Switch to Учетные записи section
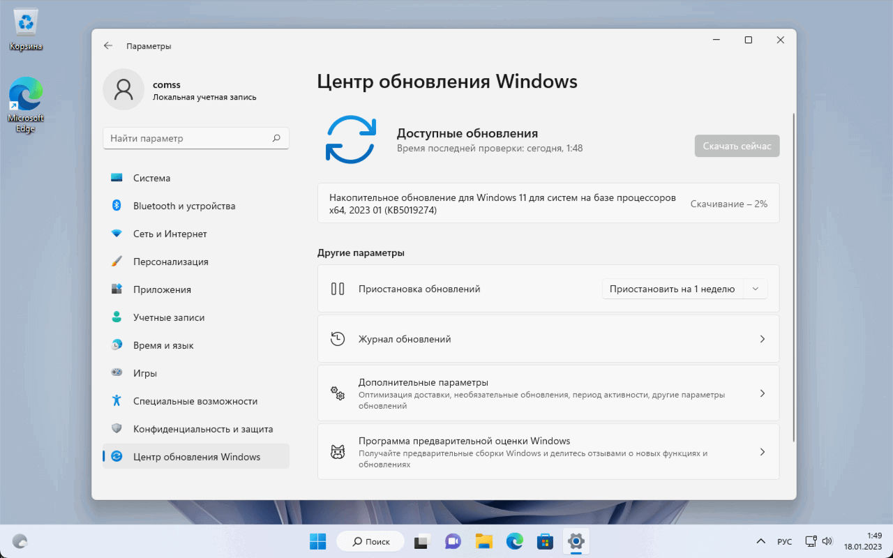893x558 pixels. tap(195, 317)
